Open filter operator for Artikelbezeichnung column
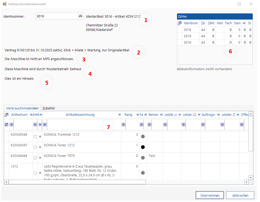The height and width of the screenshot is (202, 260). pos(45,124)
